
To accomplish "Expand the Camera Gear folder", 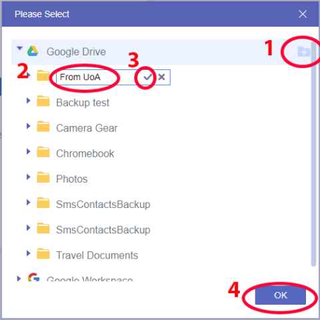I will click(x=28, y=126).
